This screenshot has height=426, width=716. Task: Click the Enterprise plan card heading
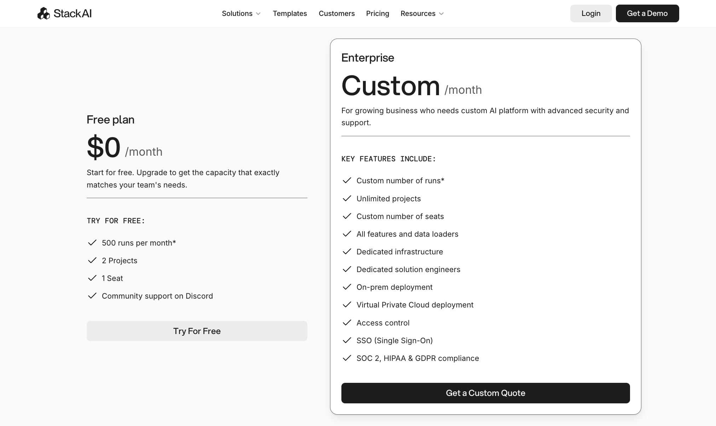click(x=368, y=58)
